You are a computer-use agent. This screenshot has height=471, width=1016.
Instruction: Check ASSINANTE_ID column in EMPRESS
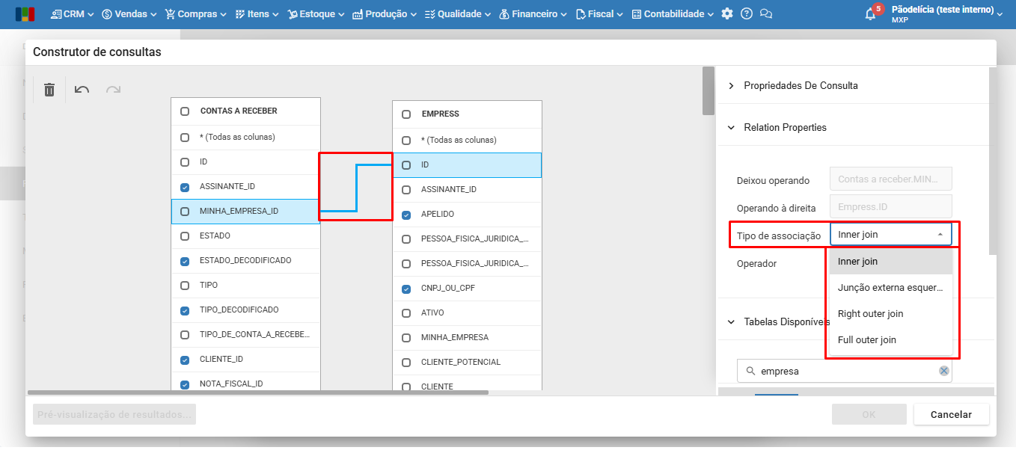pos(406,190)
